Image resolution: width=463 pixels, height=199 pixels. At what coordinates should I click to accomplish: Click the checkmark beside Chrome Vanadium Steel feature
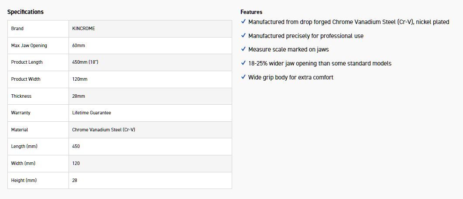244,21
